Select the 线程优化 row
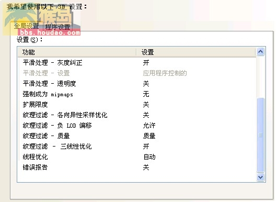278x202 pixels. (x=137, y=157)
